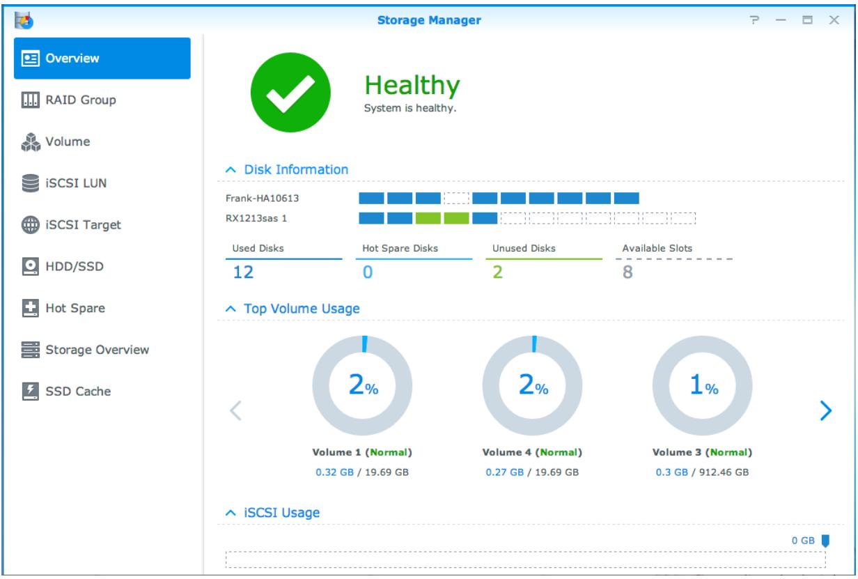Click the Storage Overview icon
Image resolution: width=858 pixels, height=579 pixels.
coord(31,350)
